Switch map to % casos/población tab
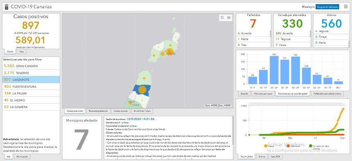The width and height of the screenshot is (352, 161). click(x=99, y=111)
